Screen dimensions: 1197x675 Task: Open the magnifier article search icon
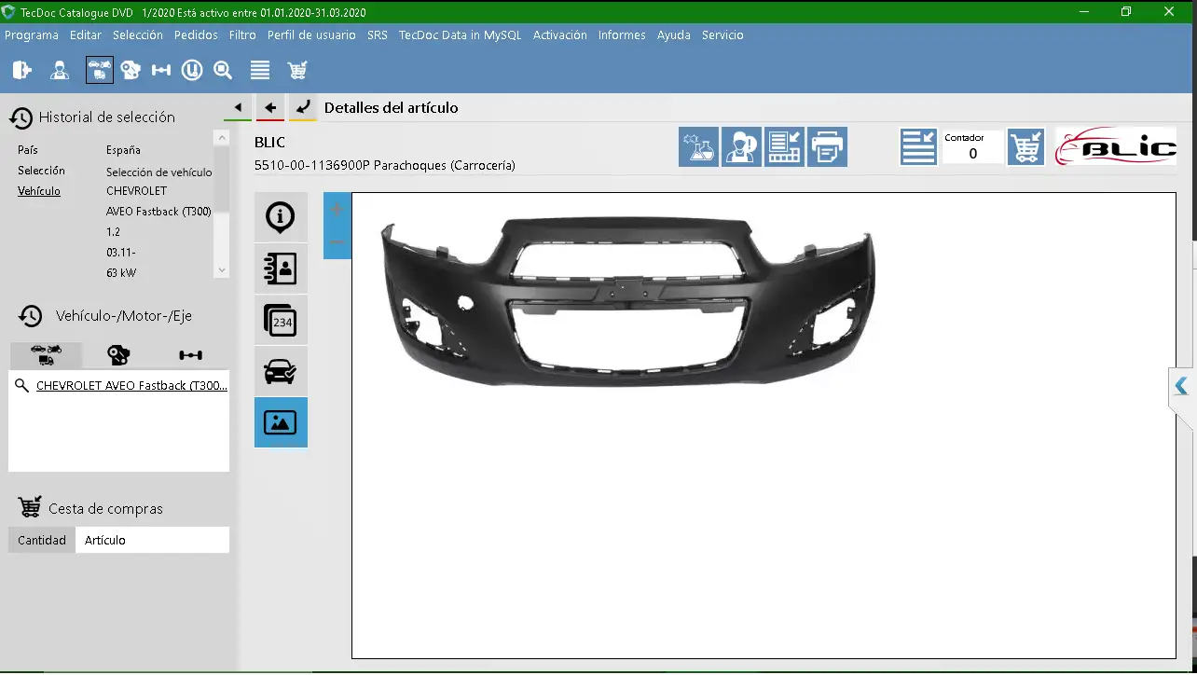223,70
